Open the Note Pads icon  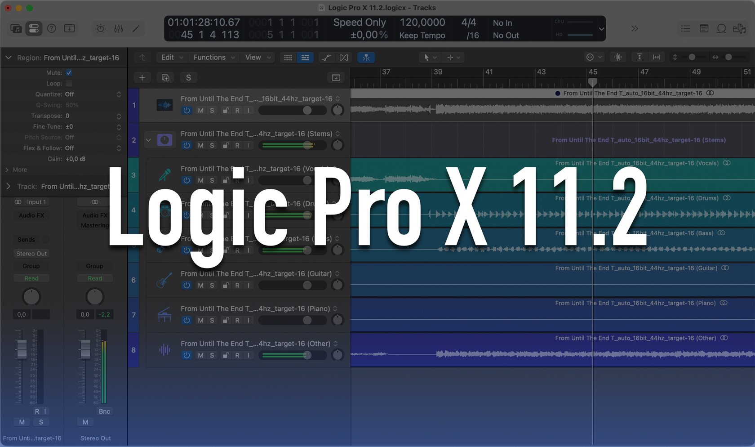click(x=704, y=29)
